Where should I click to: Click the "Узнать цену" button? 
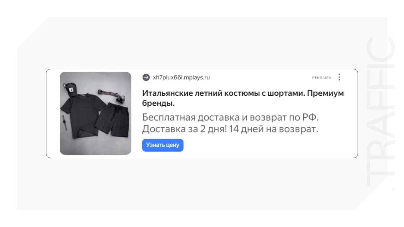163,145
